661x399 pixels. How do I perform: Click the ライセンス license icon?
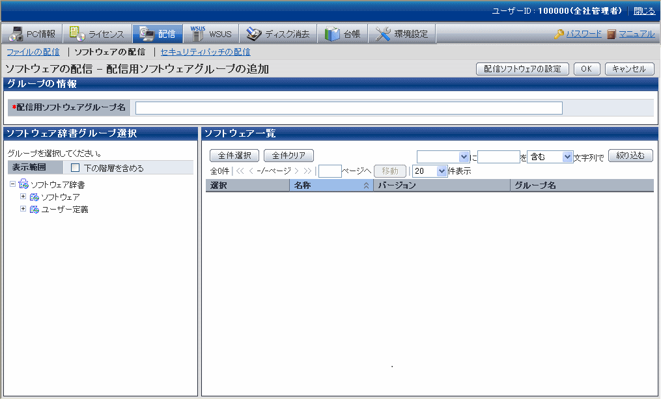[77, 33]
